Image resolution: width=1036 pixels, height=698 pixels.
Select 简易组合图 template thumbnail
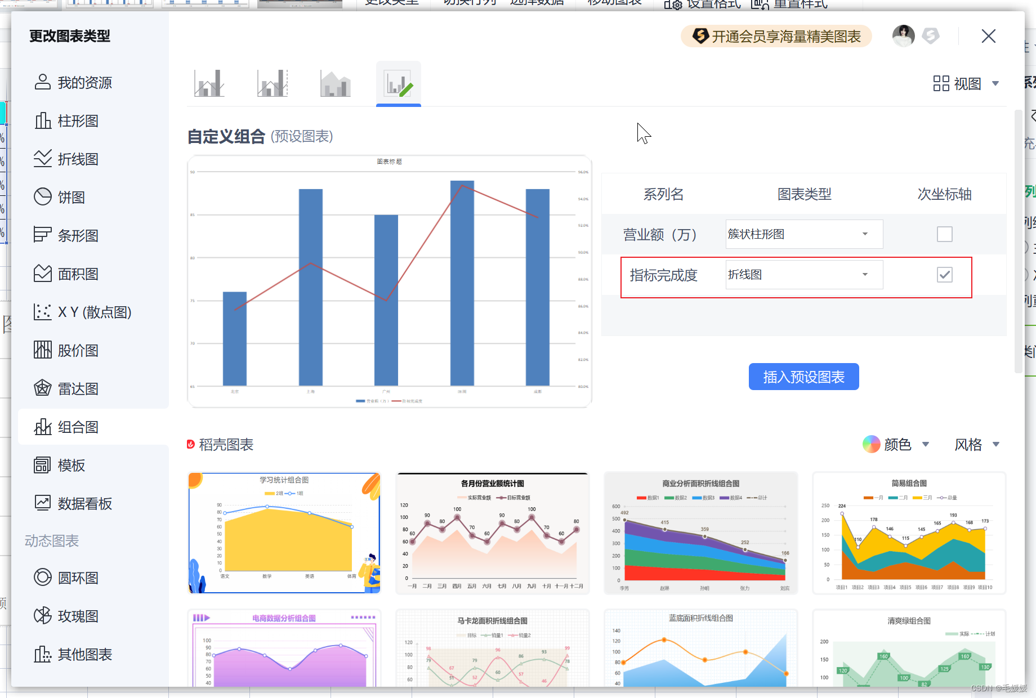pyautogui.click(x=909, y=533)
